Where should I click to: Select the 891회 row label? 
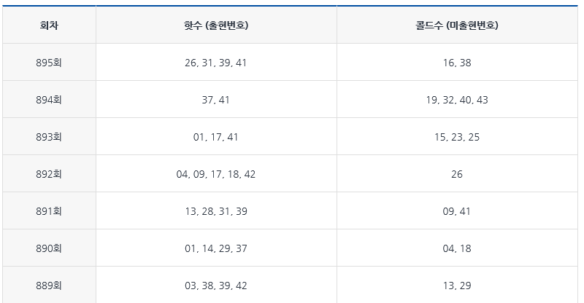pyautogui.click(x=49, y=211)
